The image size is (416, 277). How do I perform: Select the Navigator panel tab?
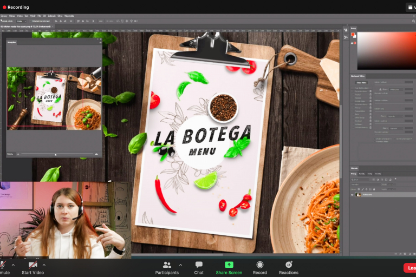tap(12, 42)
